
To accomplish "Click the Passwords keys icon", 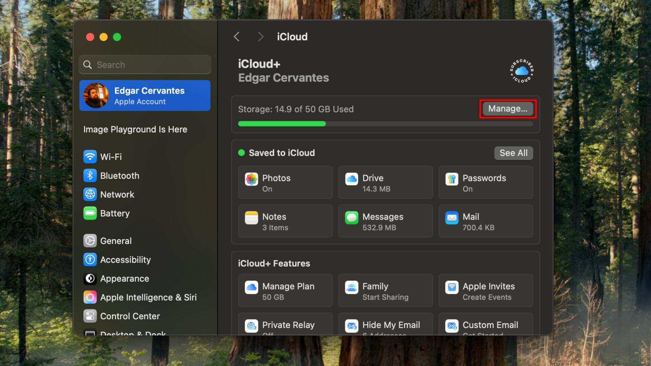I will (452, 179).
